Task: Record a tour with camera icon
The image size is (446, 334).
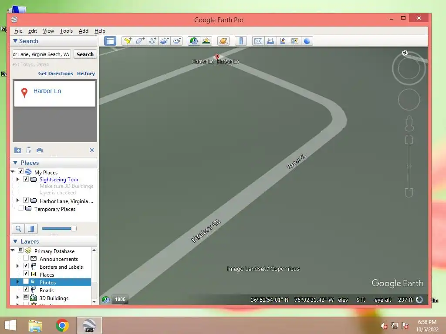Action: [x=177, y=41]
